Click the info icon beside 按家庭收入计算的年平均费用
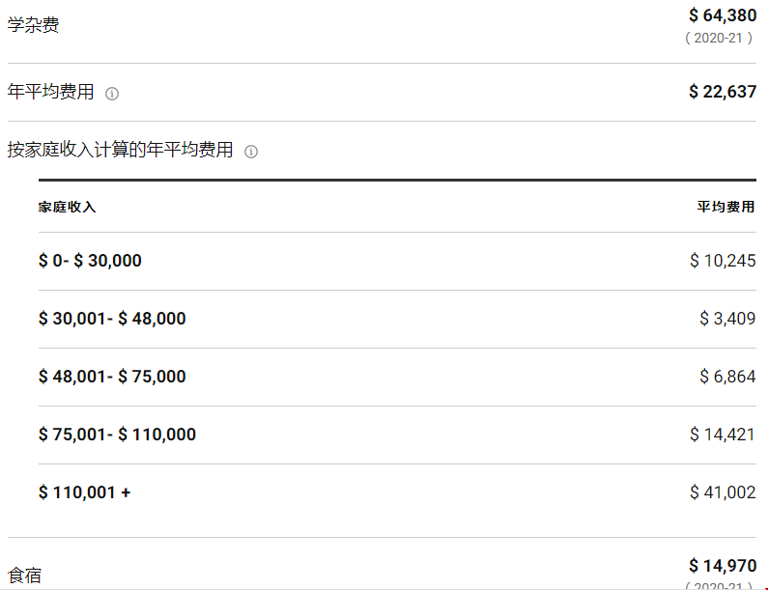The width and height of the screenshot is (768, 590). (x=251, y=152)
